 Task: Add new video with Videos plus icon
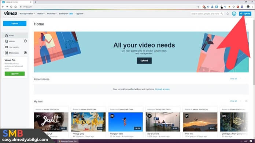25,41
